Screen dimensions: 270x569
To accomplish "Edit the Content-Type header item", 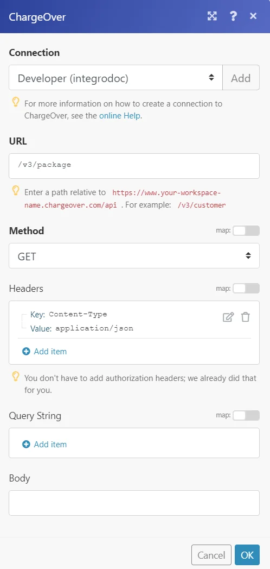I will tap(228, 317).
